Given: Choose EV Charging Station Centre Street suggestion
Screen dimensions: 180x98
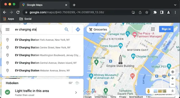Looking at the screenshot, I should click(x=42, y=47).
